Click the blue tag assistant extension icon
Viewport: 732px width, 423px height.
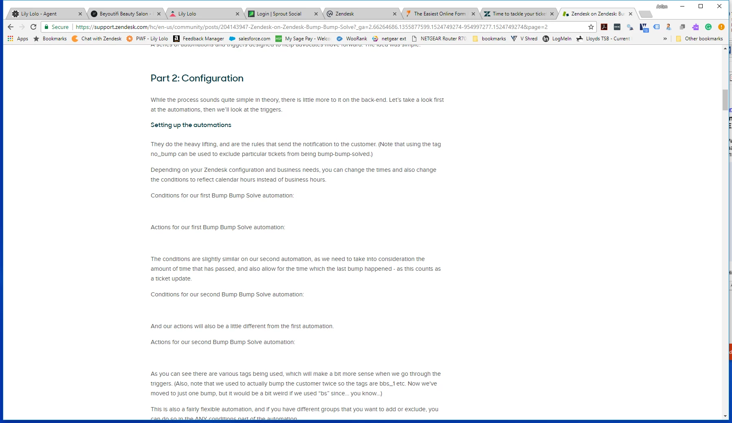[x=656, y=27]
